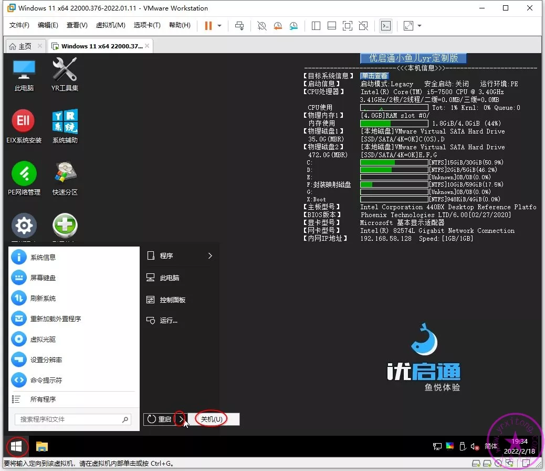Open the 虚拟机(M) menu
The image size is (545, 471).
[110, 25]
